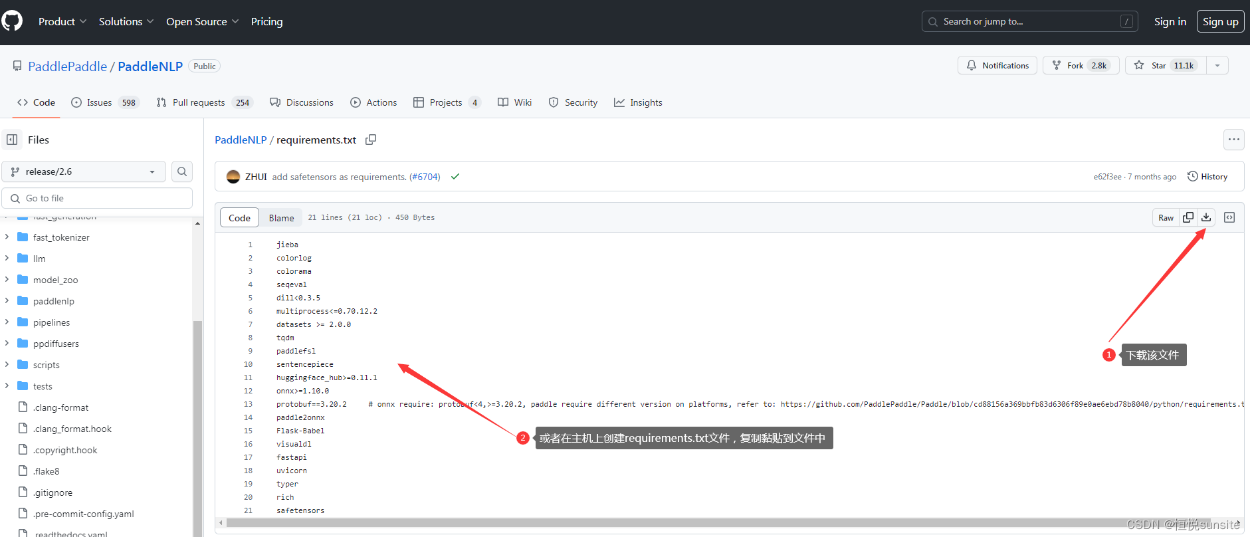
Task: Open pull request #6704 link
Action: click(x=425, y=177)
